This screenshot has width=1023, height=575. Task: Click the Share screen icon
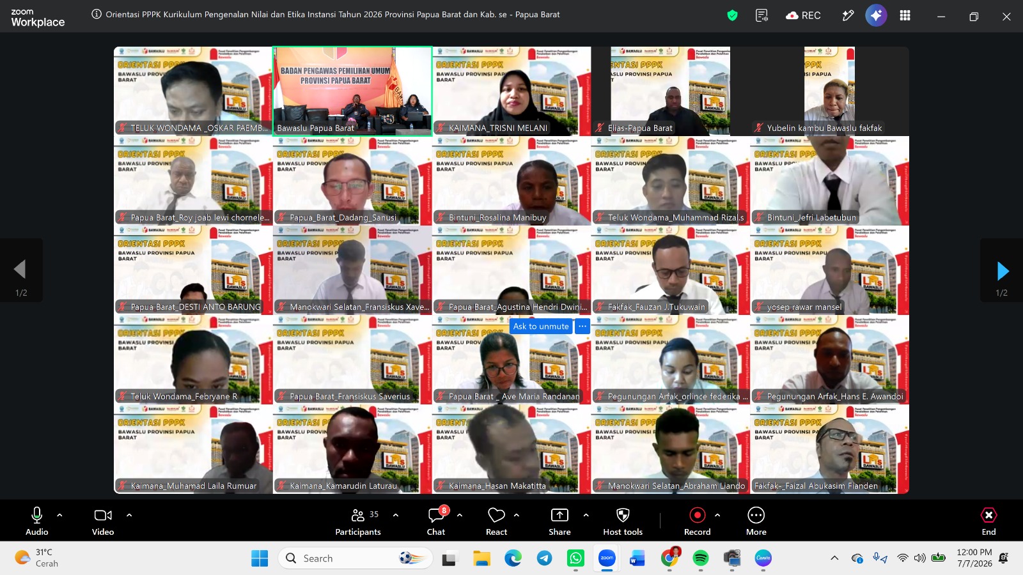(559, 521)
